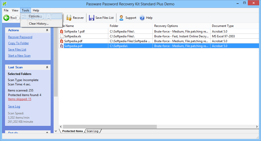Close the open Tools menu
261x141 pixels.
(x=25, y=10)
